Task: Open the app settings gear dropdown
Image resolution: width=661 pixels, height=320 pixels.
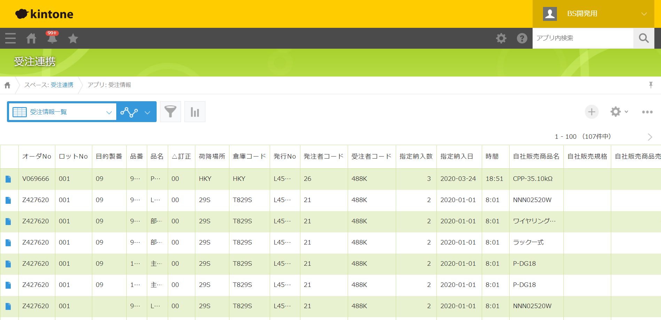Action: [x=619, y=112]
